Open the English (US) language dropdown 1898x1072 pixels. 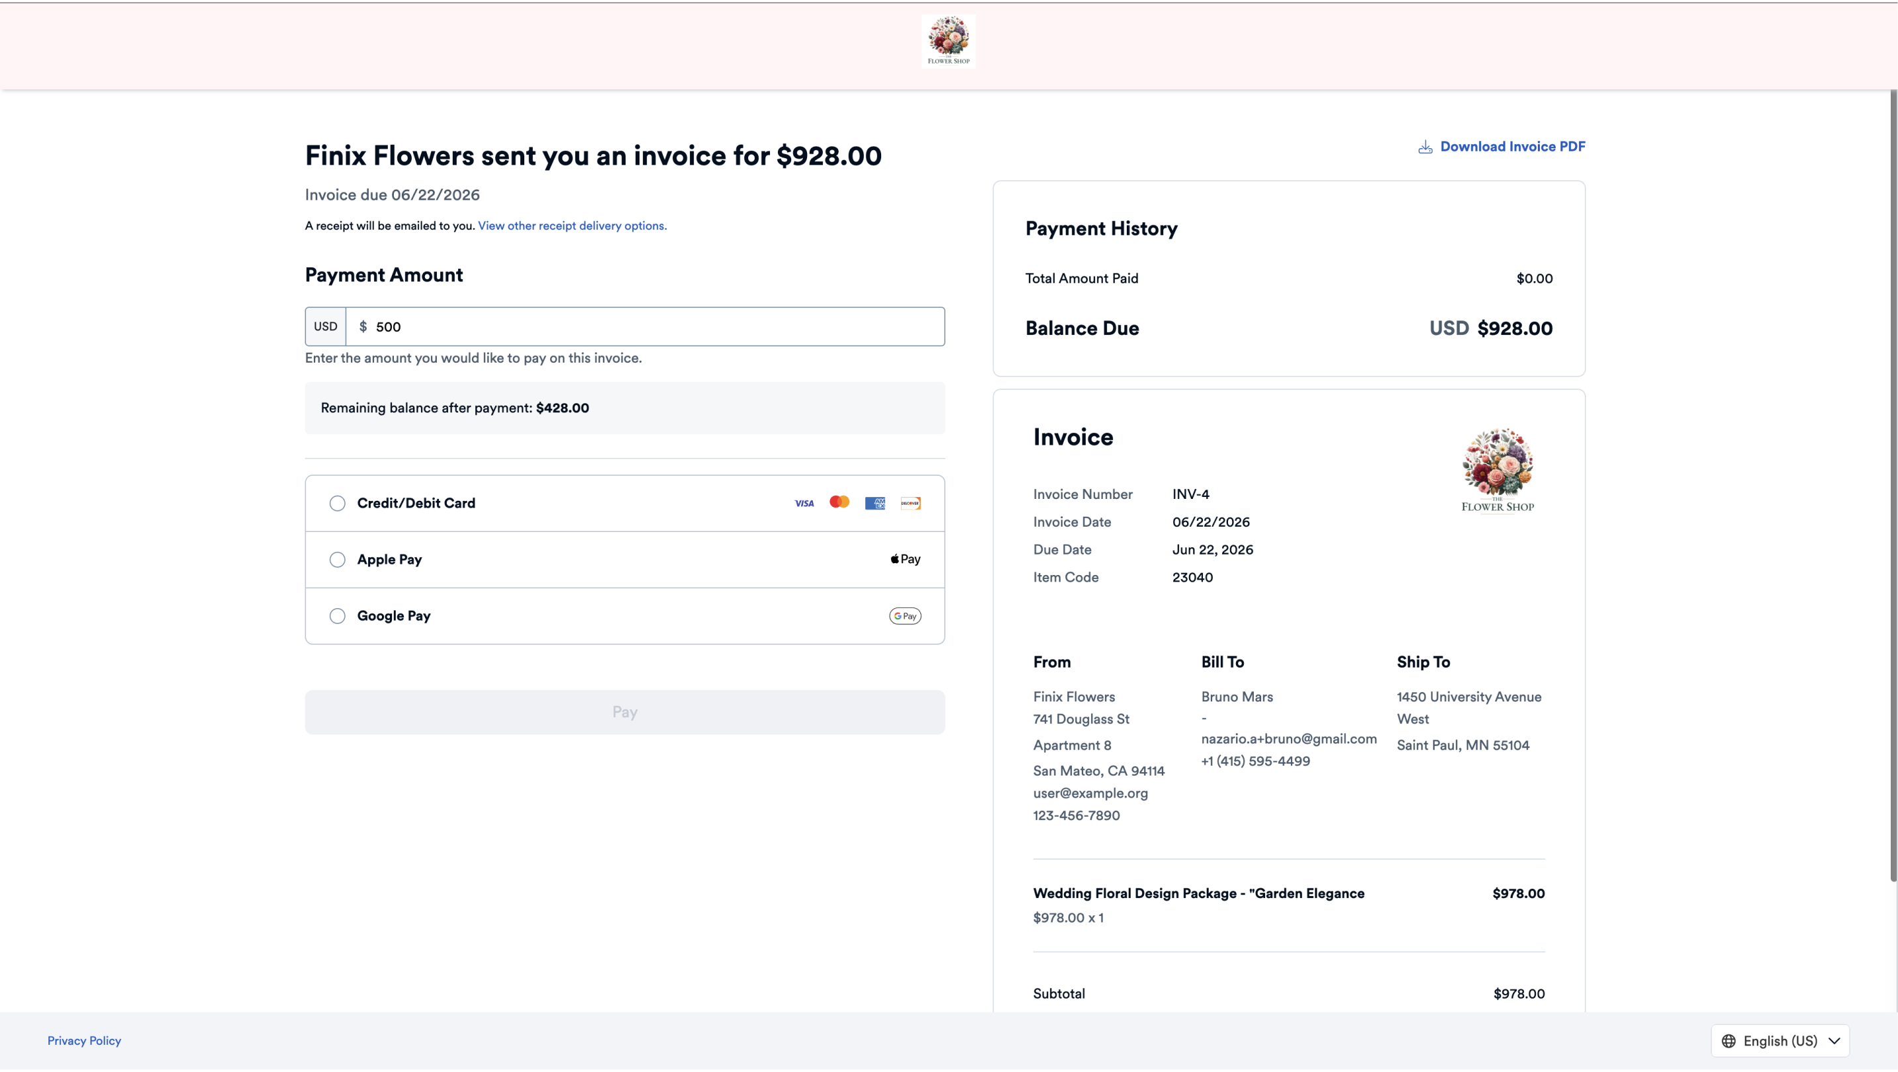click(1780, 1041)
